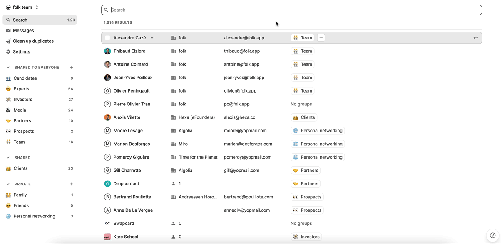The height and width of the screenshot is (244, 502).
Task: Click the Search item in the sidebar
Action: 40,20
